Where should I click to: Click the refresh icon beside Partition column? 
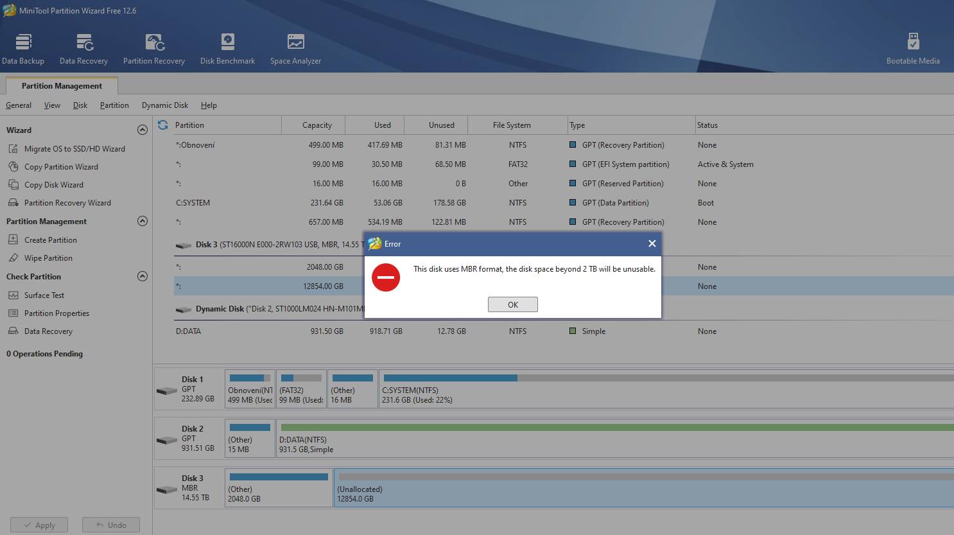point(163,125)
